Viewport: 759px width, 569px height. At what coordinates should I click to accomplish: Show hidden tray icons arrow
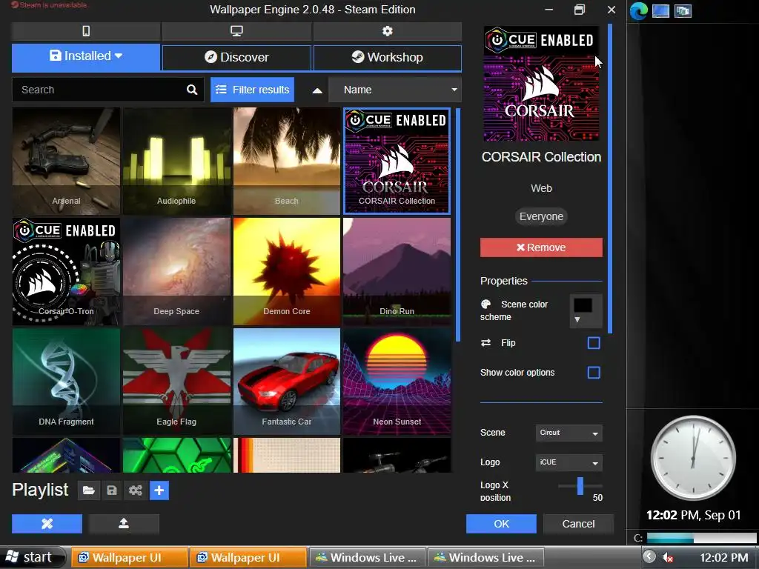coord(649,557)
